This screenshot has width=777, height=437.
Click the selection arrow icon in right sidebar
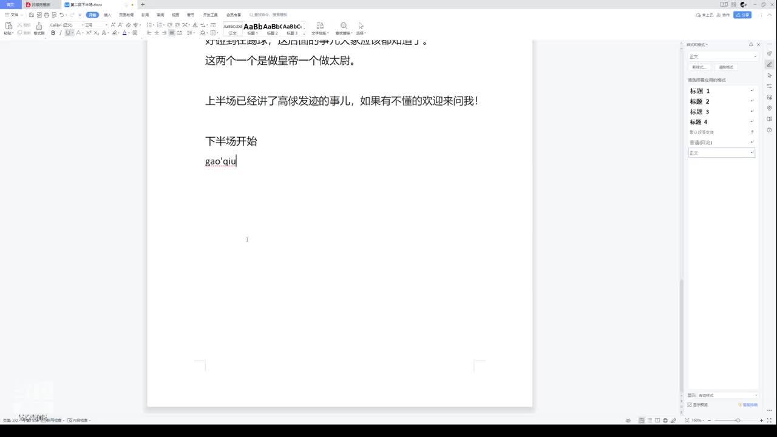point(770,75)
